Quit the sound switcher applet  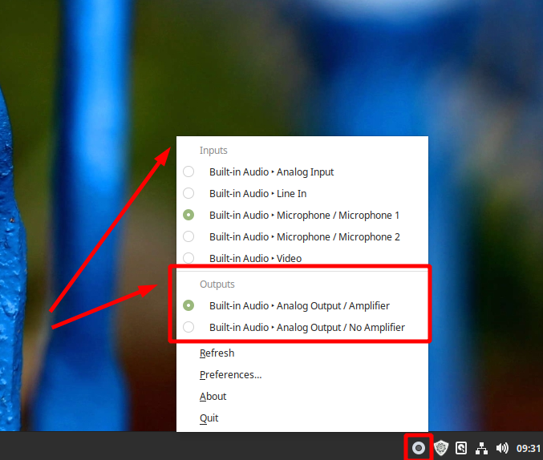coord(302,418)
